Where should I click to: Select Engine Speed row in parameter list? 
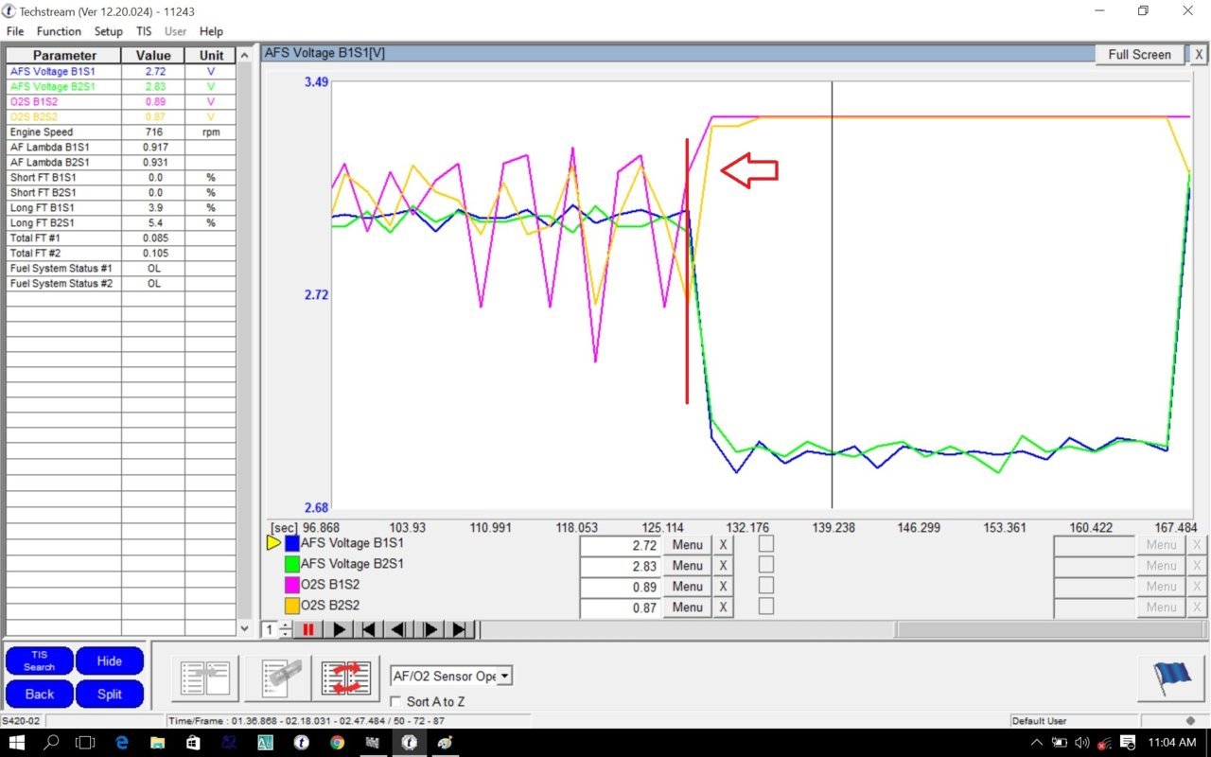click(120, 132)
